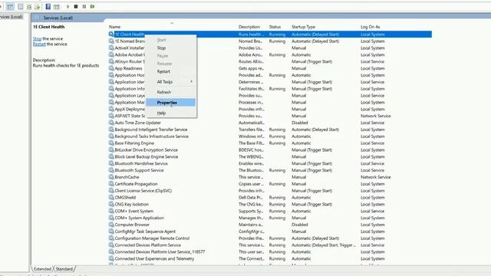Click the gear icon beside COM+ Event System
491x276 pixels.
click(111, 211)
